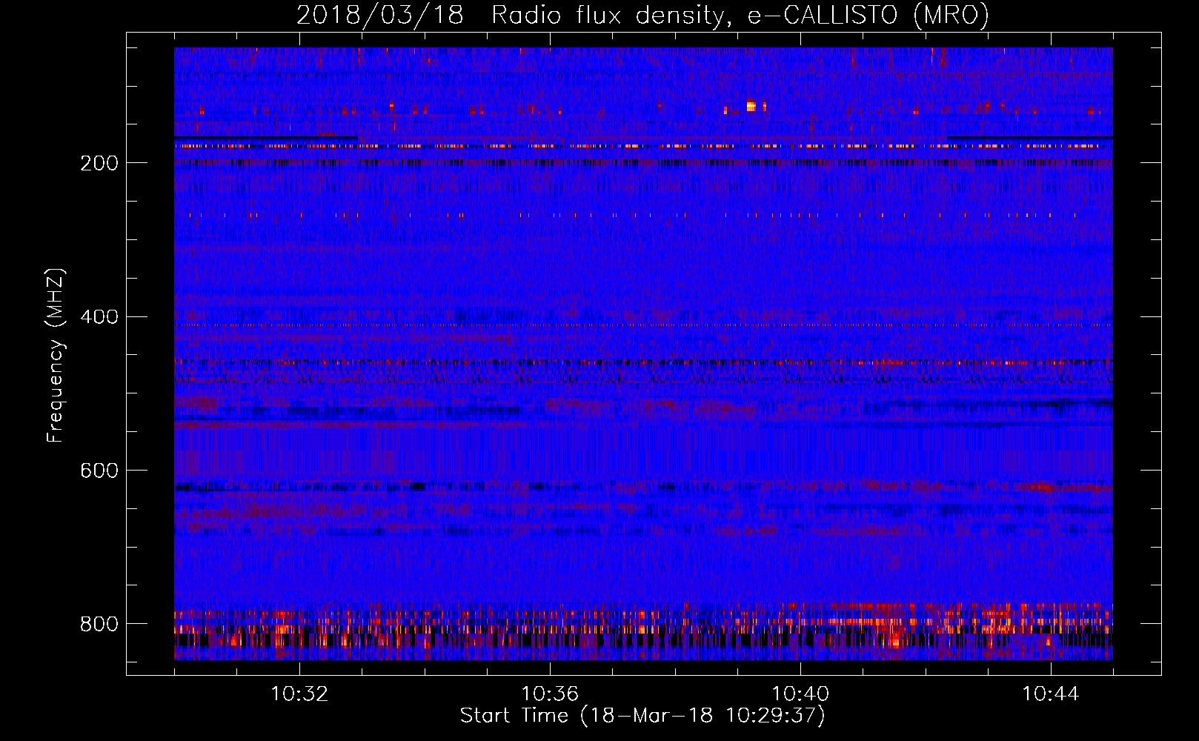Click the 10:32 time tick label
The image size is (1199, 741).
pos(299,694)
